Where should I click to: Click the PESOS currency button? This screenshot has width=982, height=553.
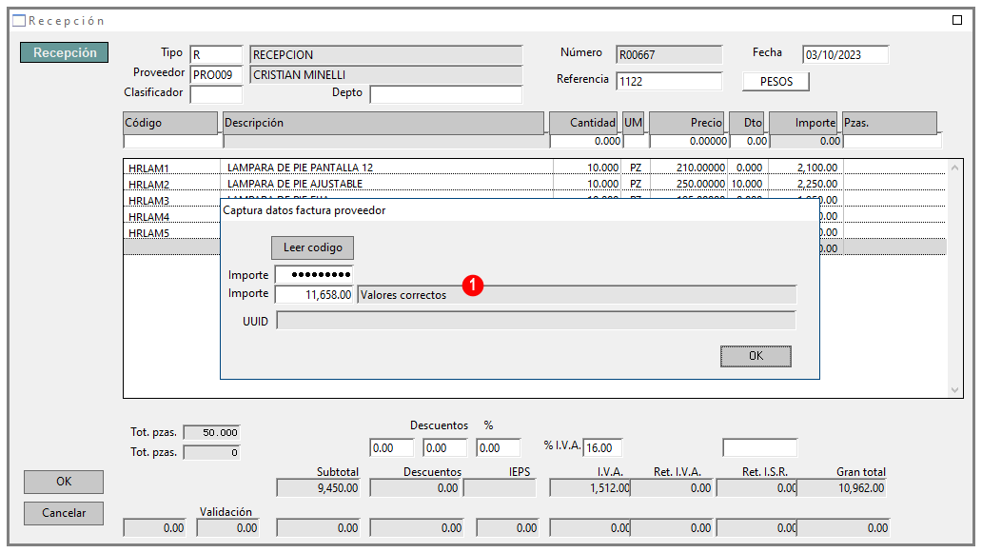coord(776,82)
